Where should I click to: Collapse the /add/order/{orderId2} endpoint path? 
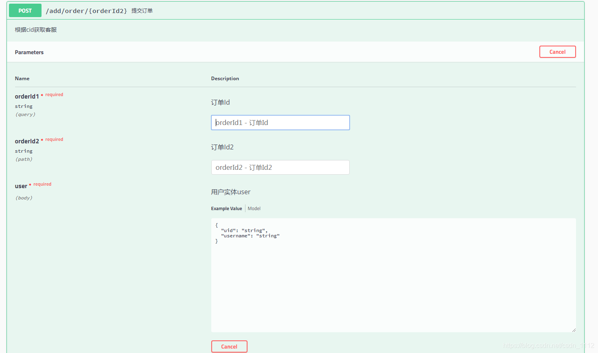(x=86, y=11)
